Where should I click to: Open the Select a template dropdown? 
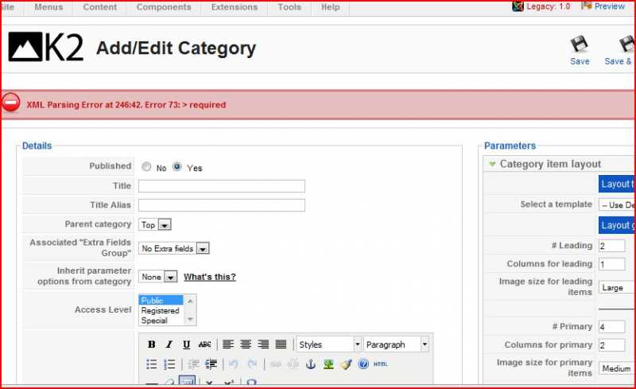pos(617,204)
